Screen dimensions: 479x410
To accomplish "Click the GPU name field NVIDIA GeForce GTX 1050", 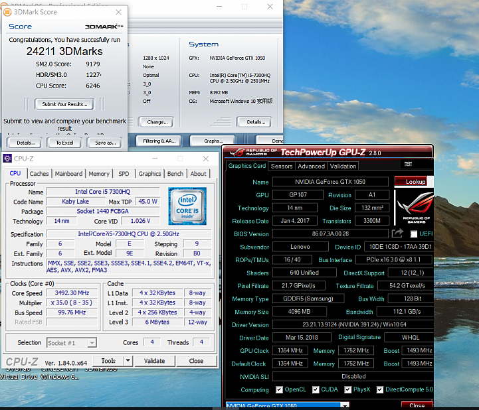I will click(330, 182).
